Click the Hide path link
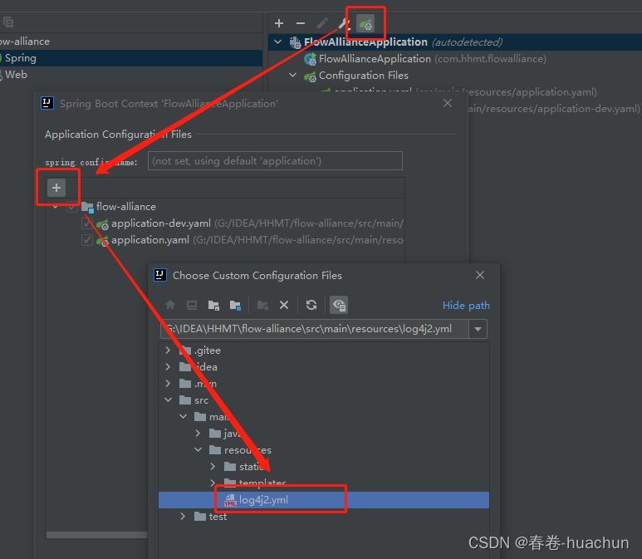Viewport: 642px width, 559px height. 466,306
